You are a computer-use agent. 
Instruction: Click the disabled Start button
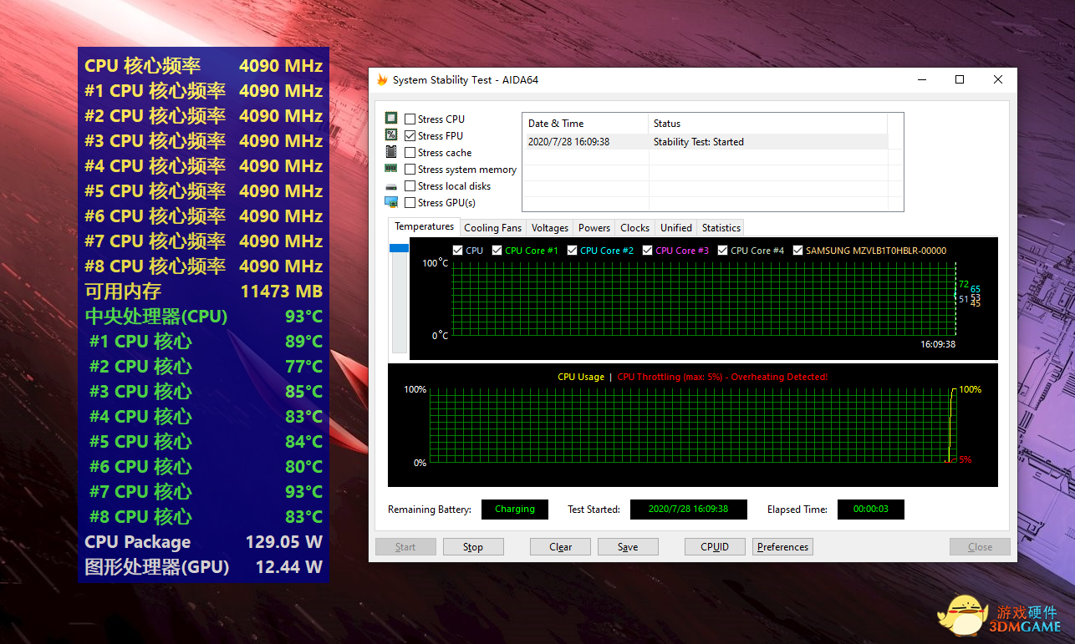(x=405, y=547)
